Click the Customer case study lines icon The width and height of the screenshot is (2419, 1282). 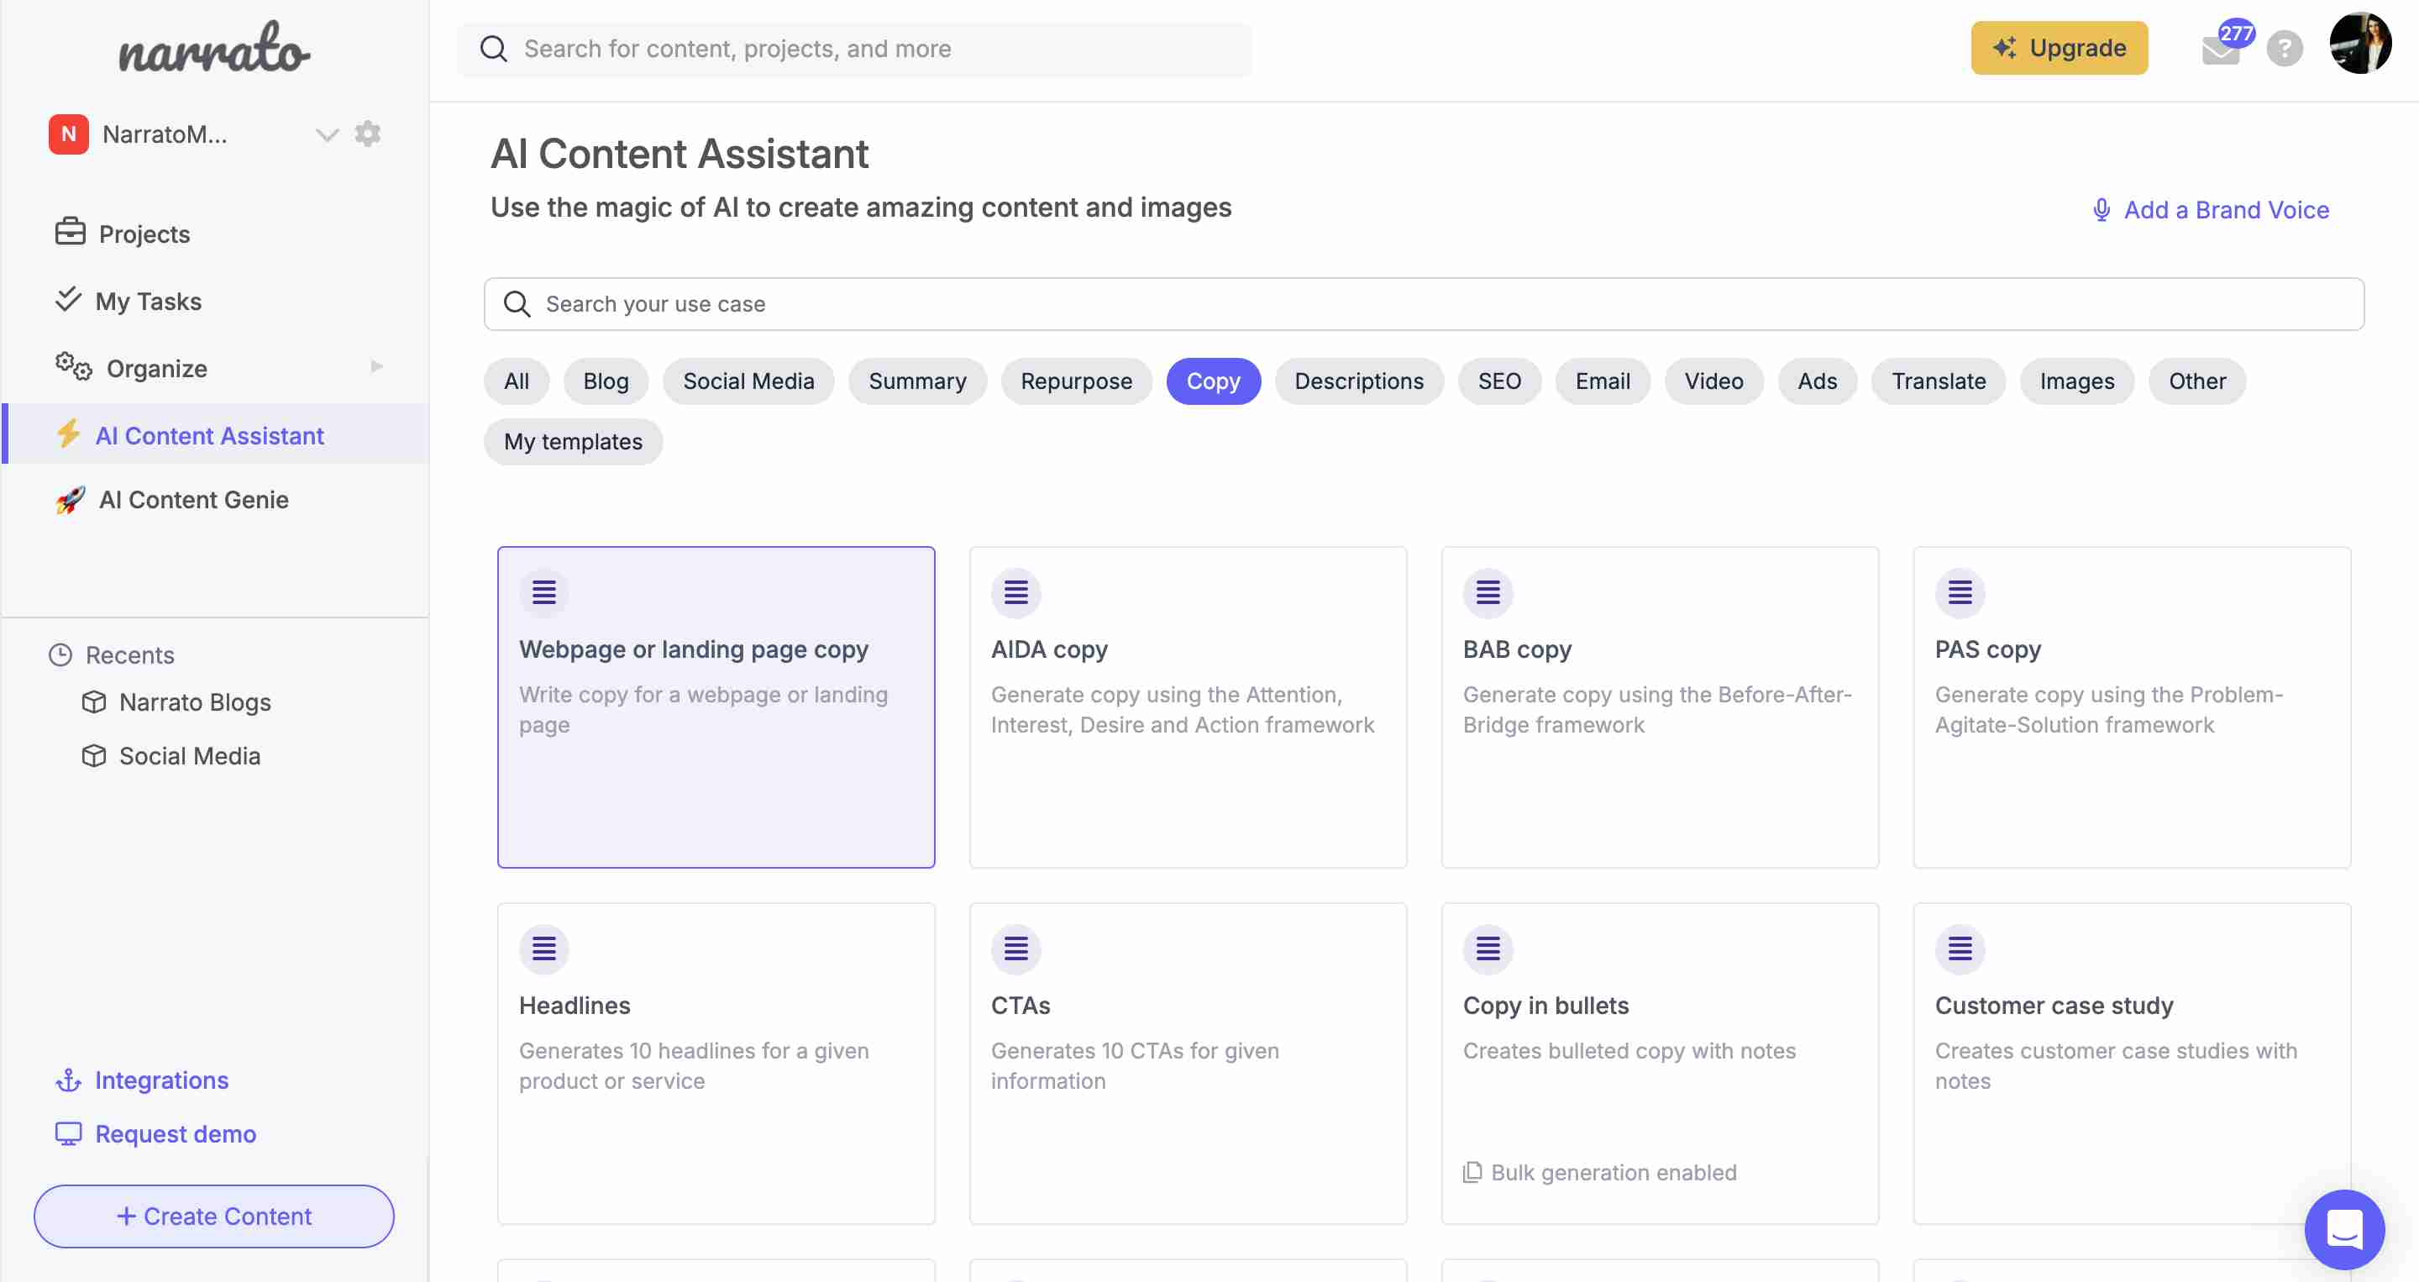1960,948
